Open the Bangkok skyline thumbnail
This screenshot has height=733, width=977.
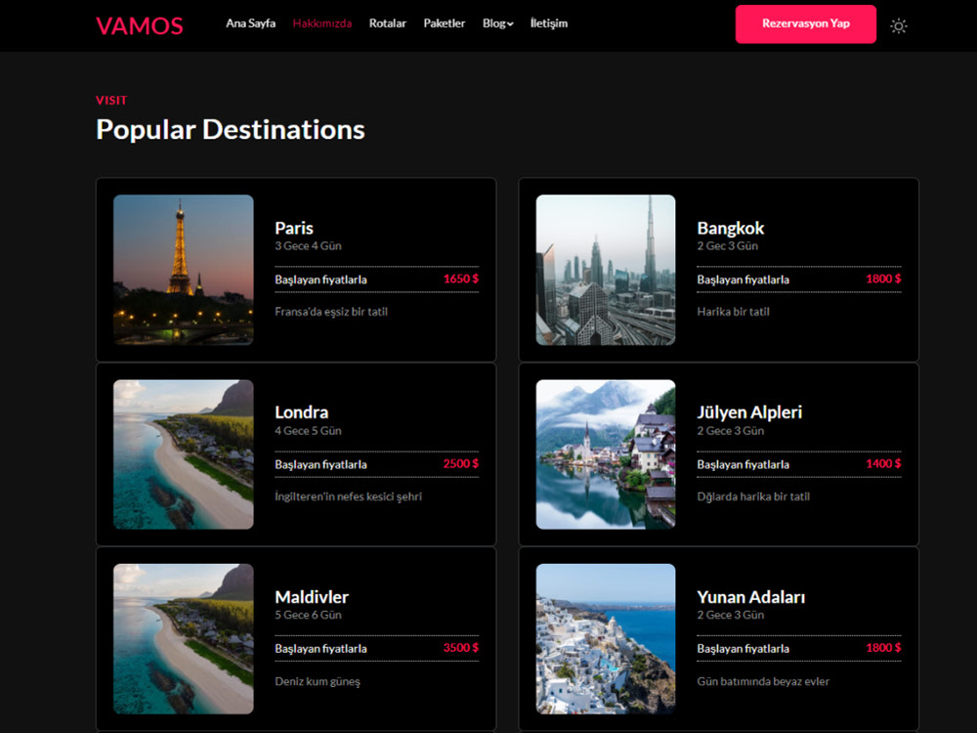pyautogui.click(x=606, y=270)
